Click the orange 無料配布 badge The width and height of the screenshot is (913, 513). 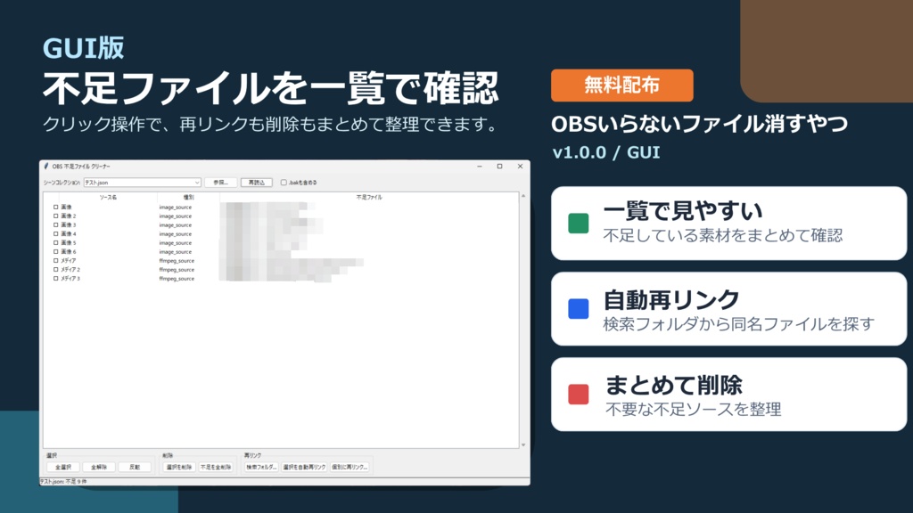pyautogui.click(x=621, y=85)
